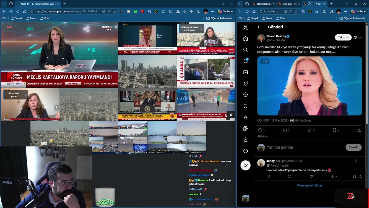
Task: Retweet Nasuh Bektaş's post
Action: [x=285, y=130]
